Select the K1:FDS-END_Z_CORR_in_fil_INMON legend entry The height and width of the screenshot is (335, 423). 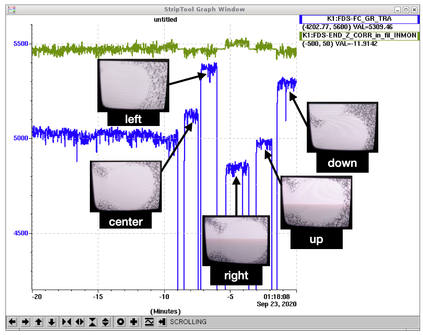click(x=359, y=36)
